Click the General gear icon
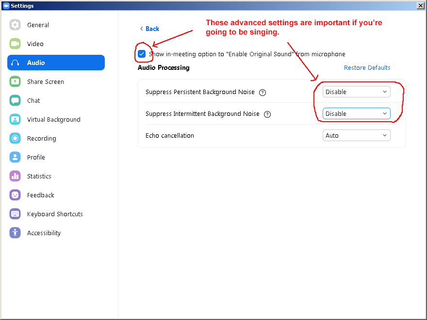Image resolution: width=427 pixels, height=320 pixels. 15,25
